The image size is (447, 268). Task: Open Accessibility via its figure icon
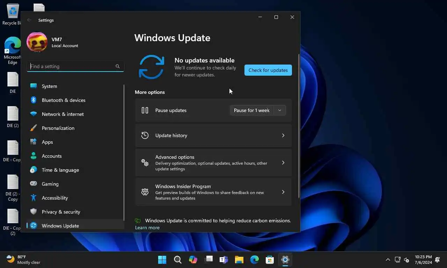34,198
